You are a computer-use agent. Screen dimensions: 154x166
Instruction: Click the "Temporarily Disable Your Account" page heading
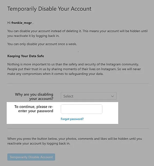[49, 9]
